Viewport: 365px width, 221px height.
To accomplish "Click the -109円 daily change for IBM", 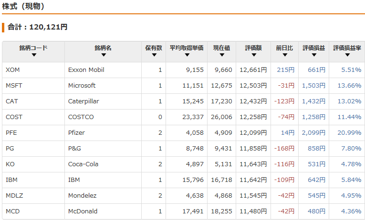I will click(x=284, y=180).
